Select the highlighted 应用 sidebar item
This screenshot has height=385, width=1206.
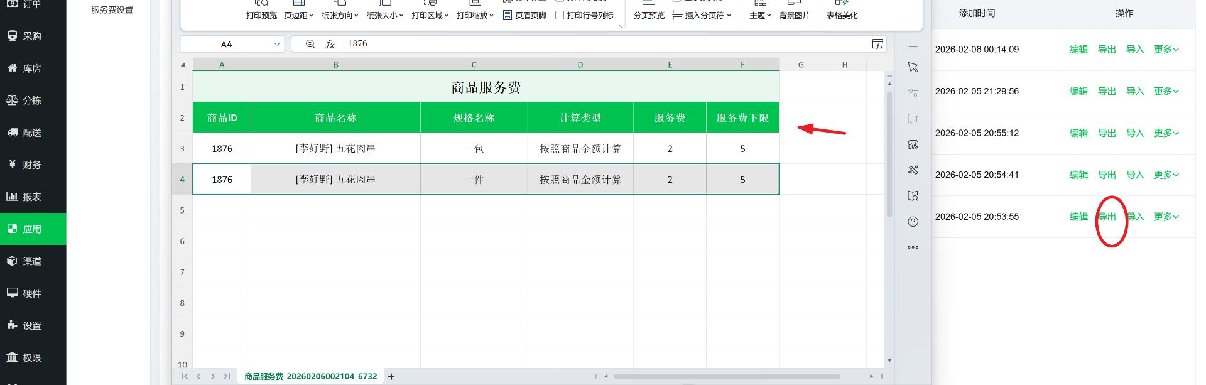(x=33, y=229)
